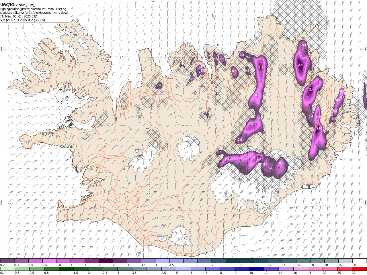Select the violet 14 swatch in lower legend row
367x275 pixels.
[x=286, y=269]
